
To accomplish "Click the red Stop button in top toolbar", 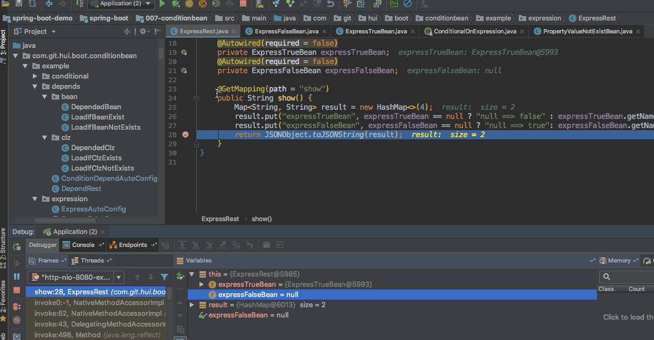I will tap(243, 4).
